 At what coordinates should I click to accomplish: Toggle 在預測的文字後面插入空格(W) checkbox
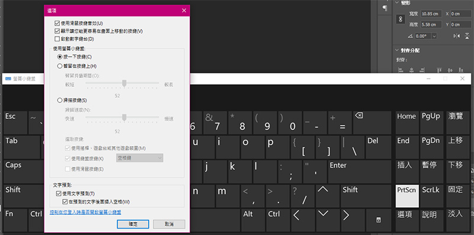65,201
